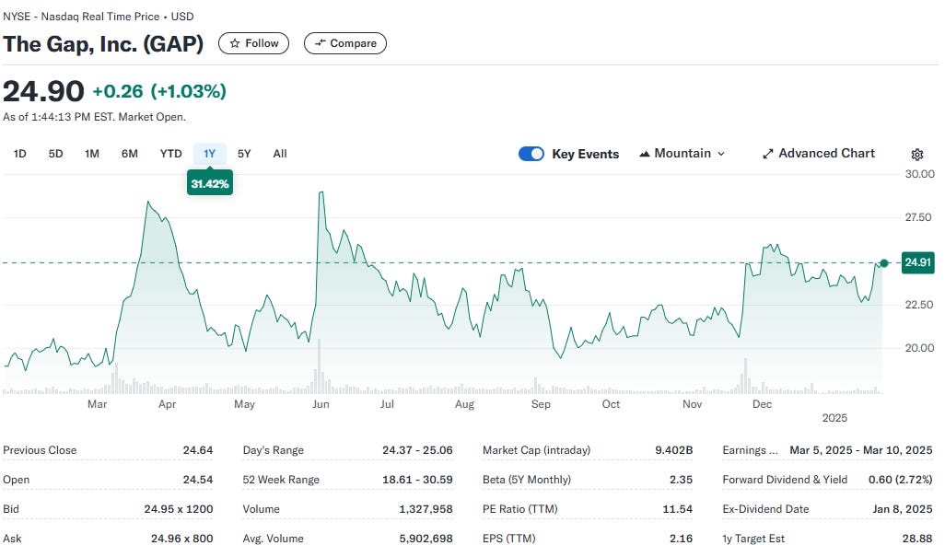This screenshot has height=557, width=945.
Task: Click the Market Cap value 9.402B
Action: (x=674, y=450)
